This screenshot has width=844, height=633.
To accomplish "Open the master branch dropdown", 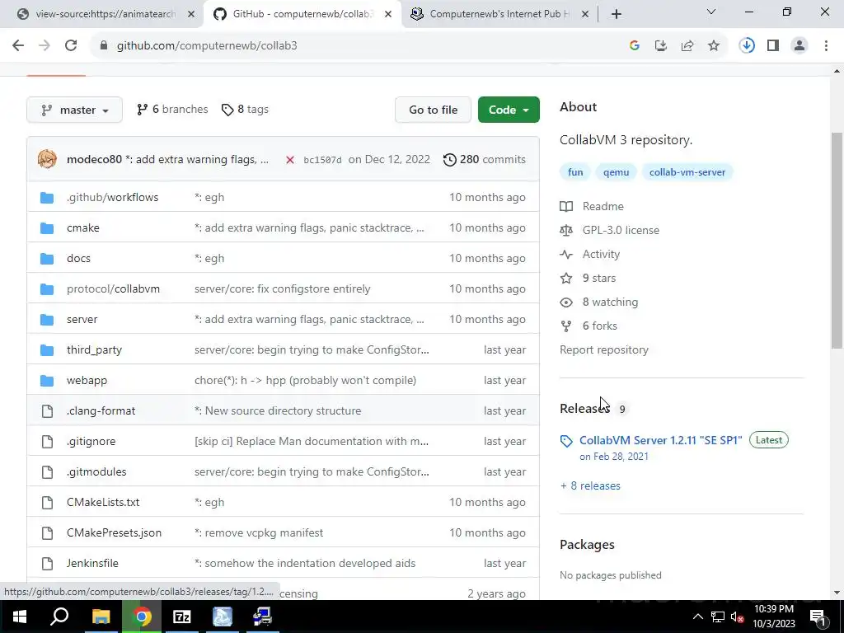I will point(74,110).
